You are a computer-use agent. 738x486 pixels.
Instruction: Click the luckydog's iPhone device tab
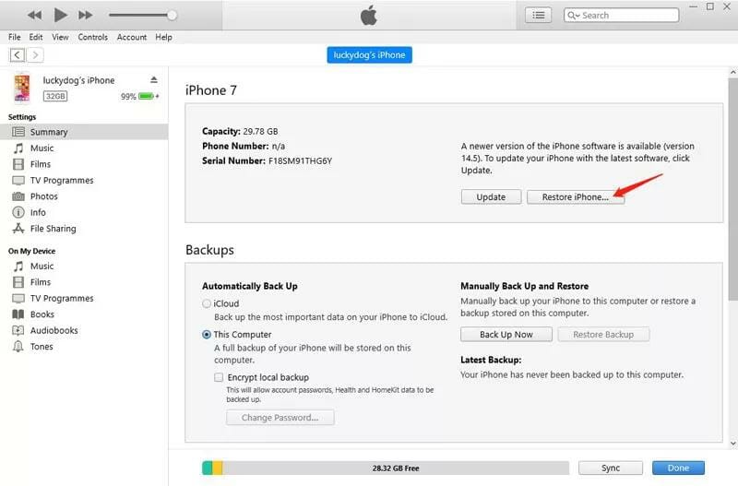coord(370,55)
